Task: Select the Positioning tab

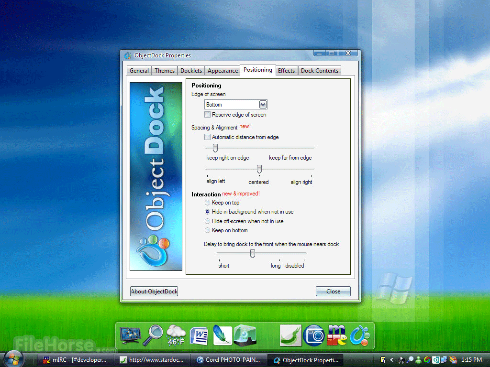Action: (x=258, y=70)
